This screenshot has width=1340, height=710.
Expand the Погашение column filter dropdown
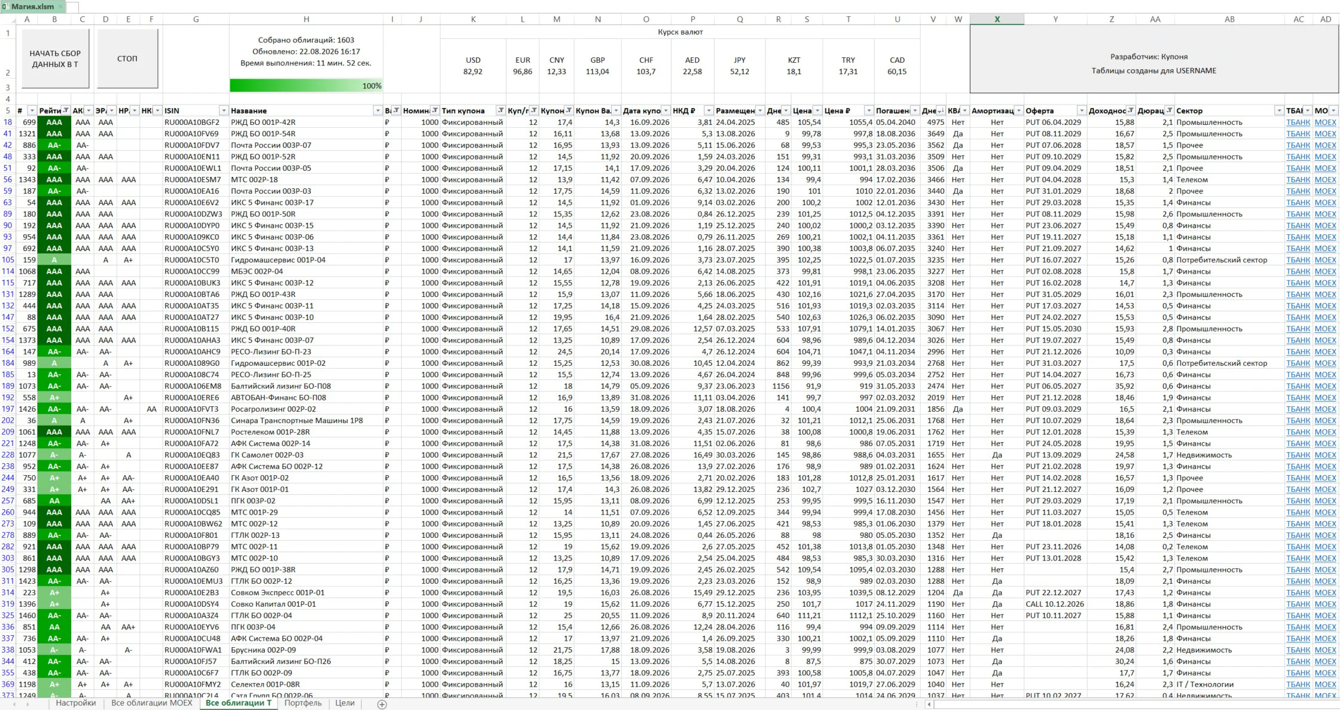tap(914, 111)
